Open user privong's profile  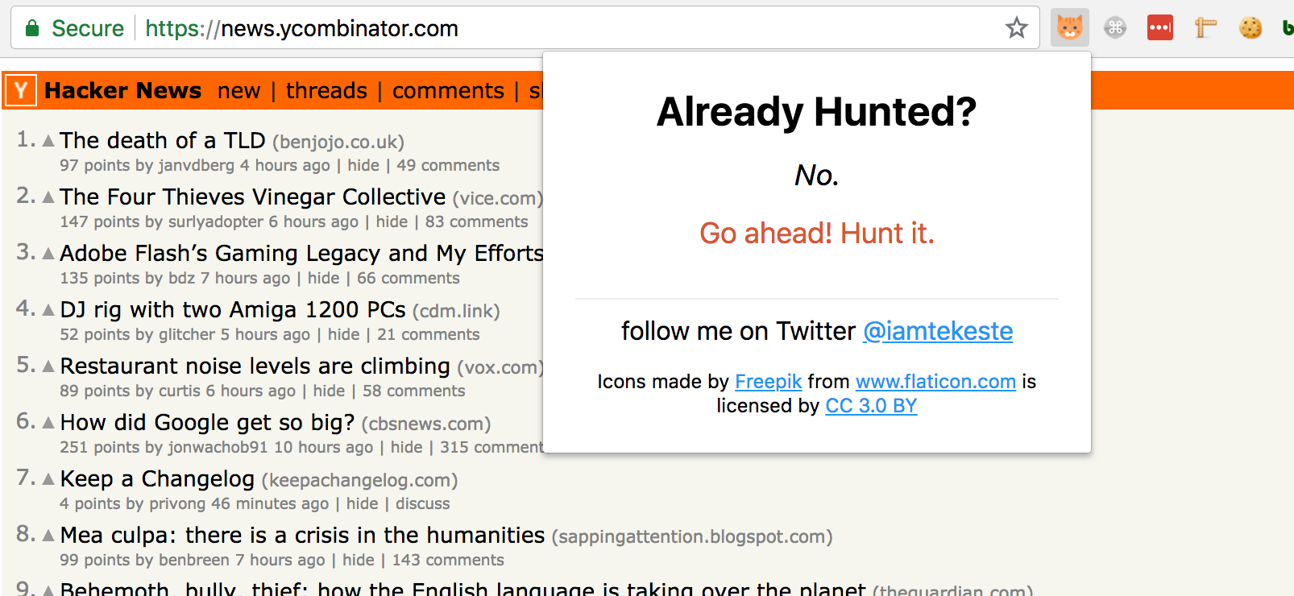point(177,503)
